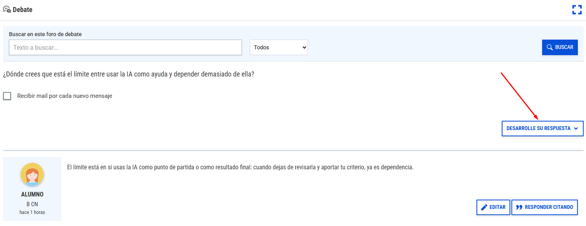Open the 'Todos' filter dropdown
The width and height of the screenshot is (586, 226).
tap(279, 47)
